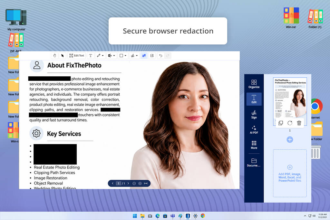Open the Win-rar desktop icon at top right
The height and width of the screenshot is (220, 330).
(291, 18)
